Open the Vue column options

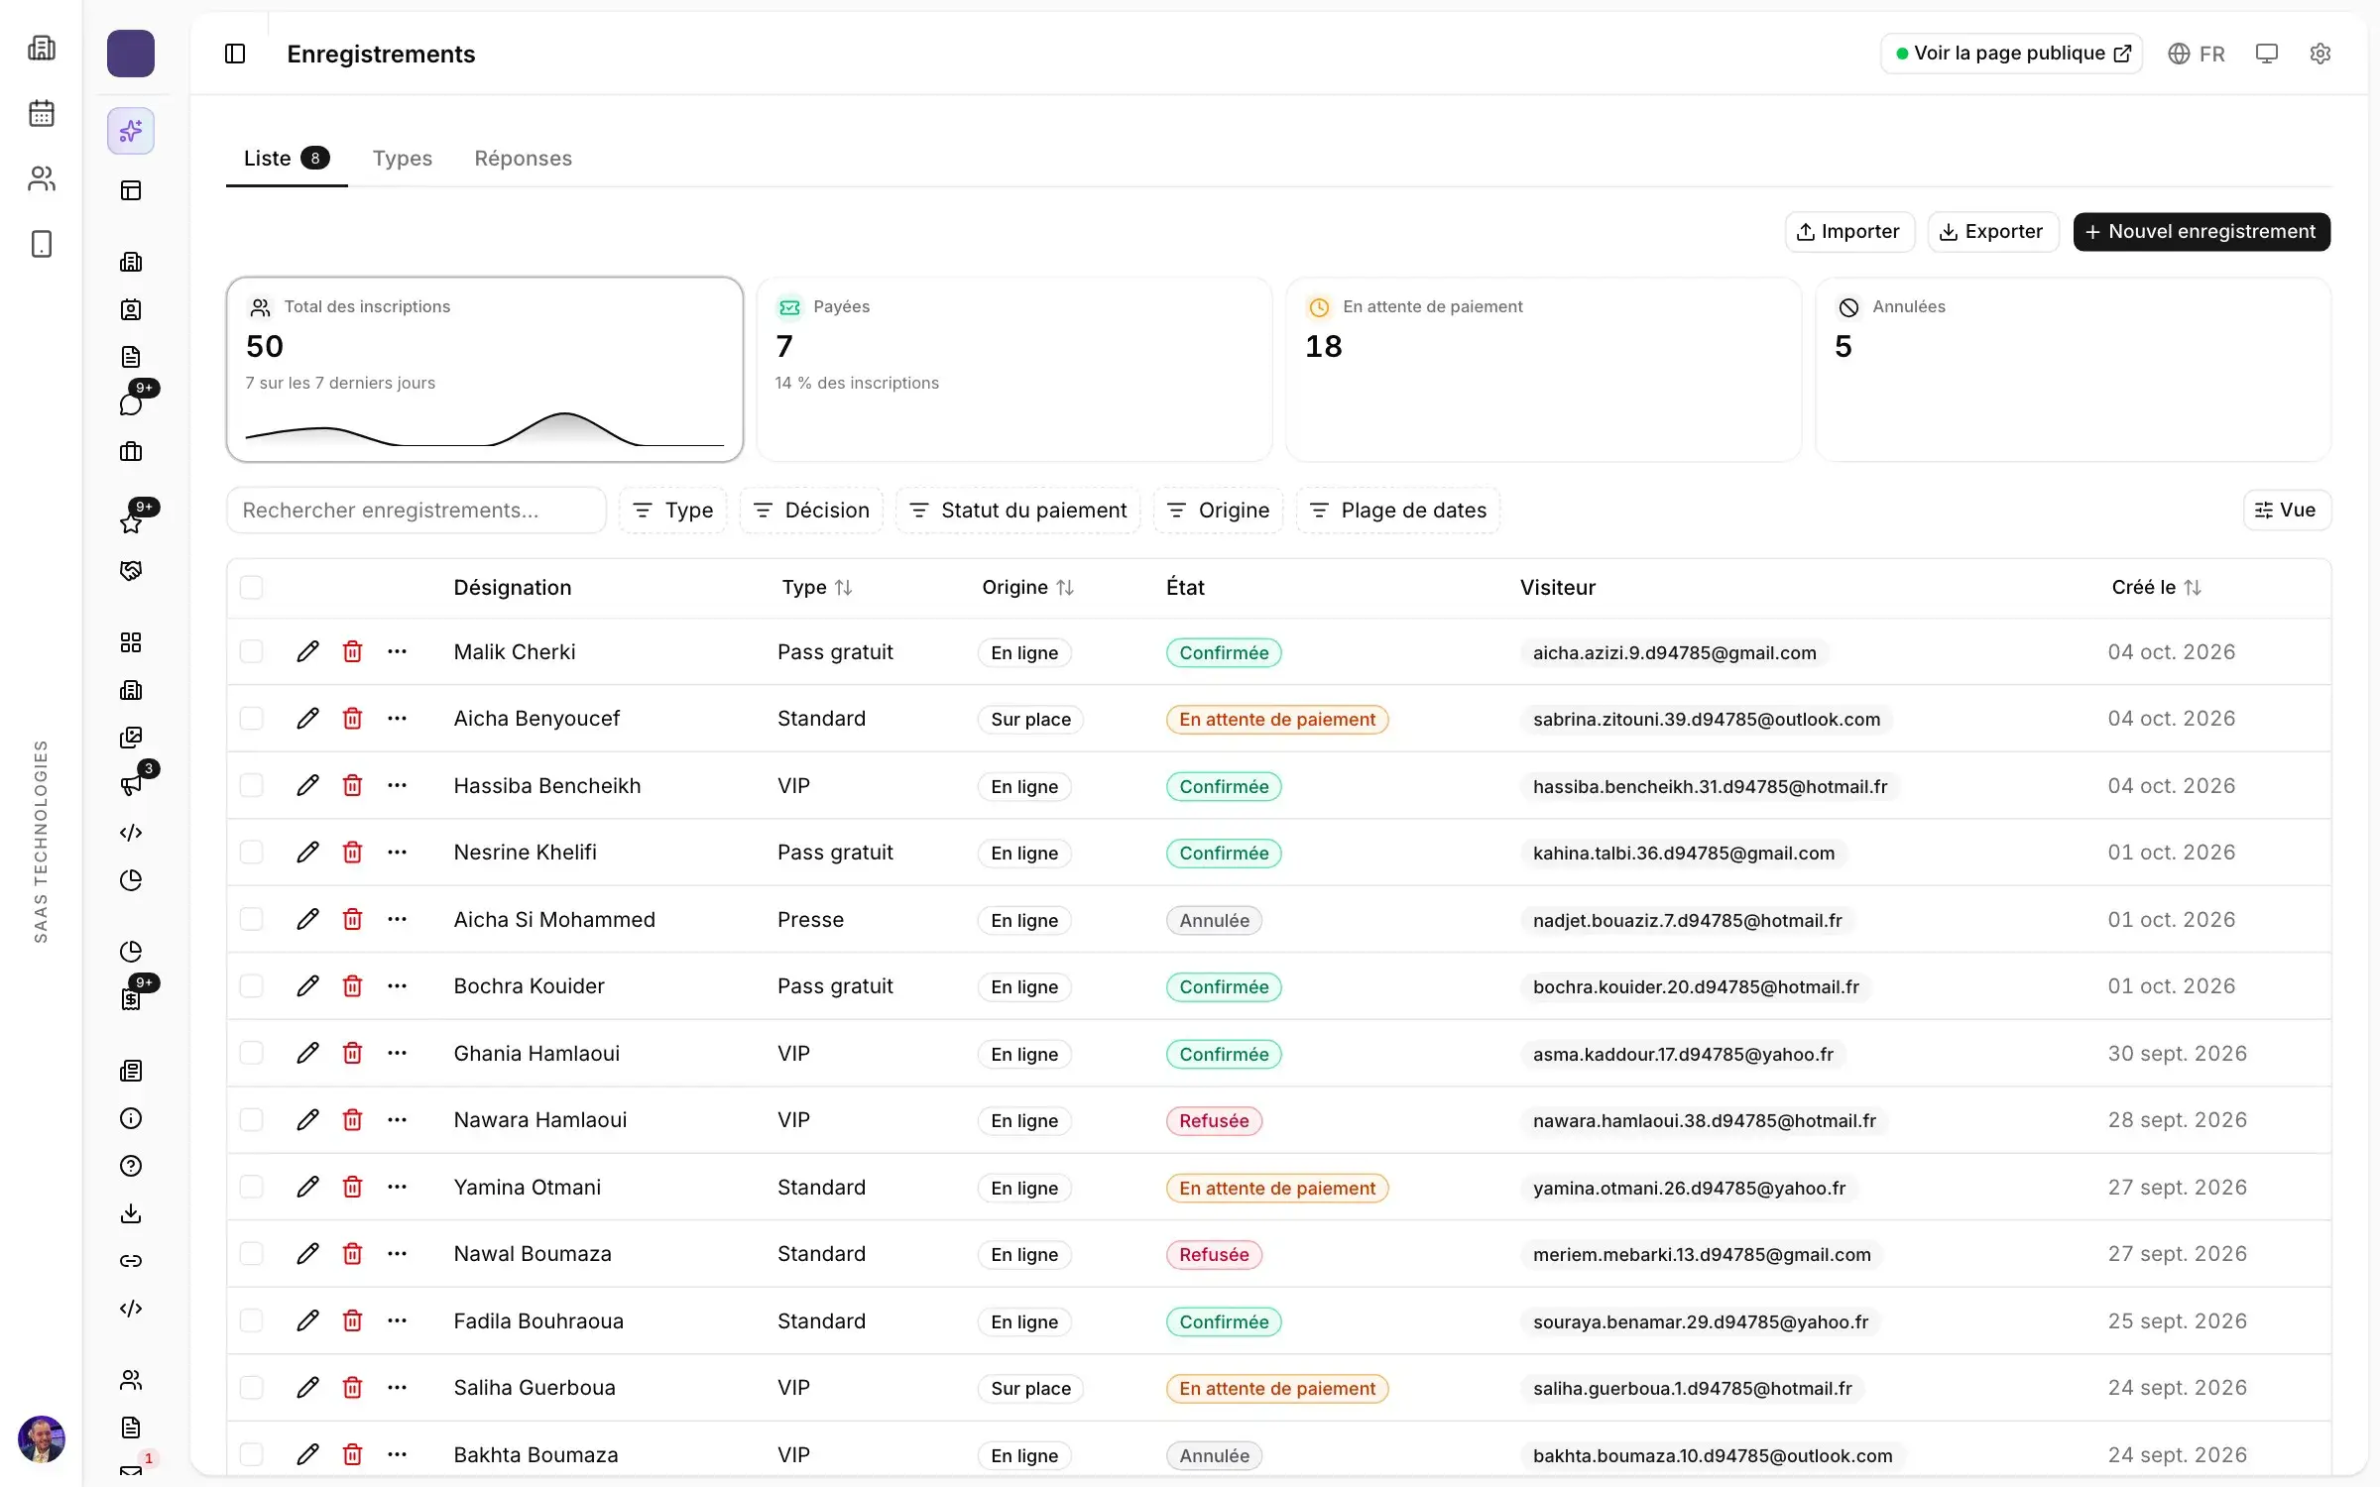click(2287, 511)
